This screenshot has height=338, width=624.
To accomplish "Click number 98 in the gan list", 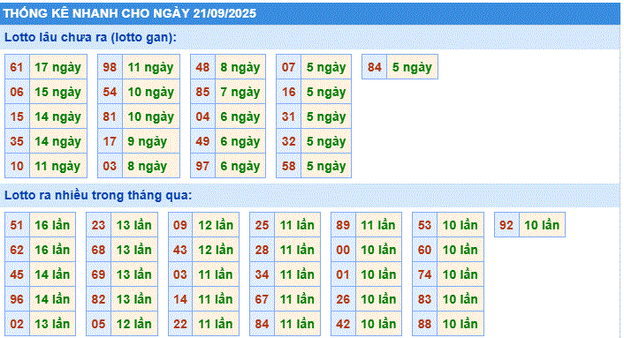I will tap(110, 67).
